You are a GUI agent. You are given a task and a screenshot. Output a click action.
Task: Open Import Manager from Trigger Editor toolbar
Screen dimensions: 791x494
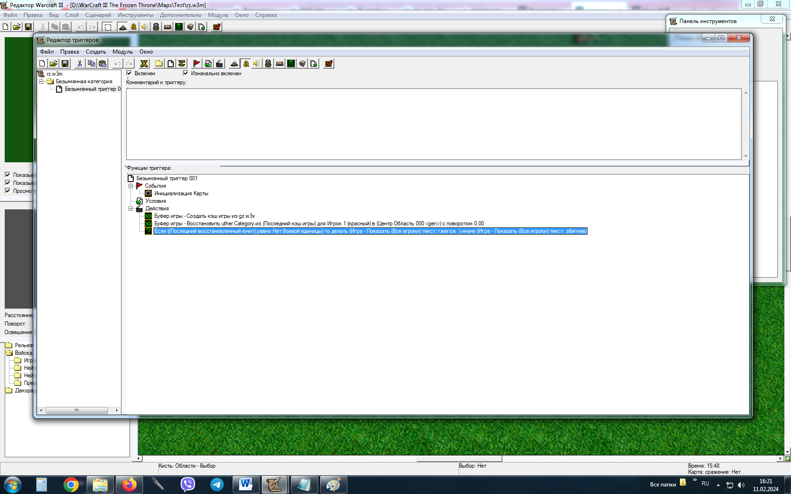click(314, 64)
